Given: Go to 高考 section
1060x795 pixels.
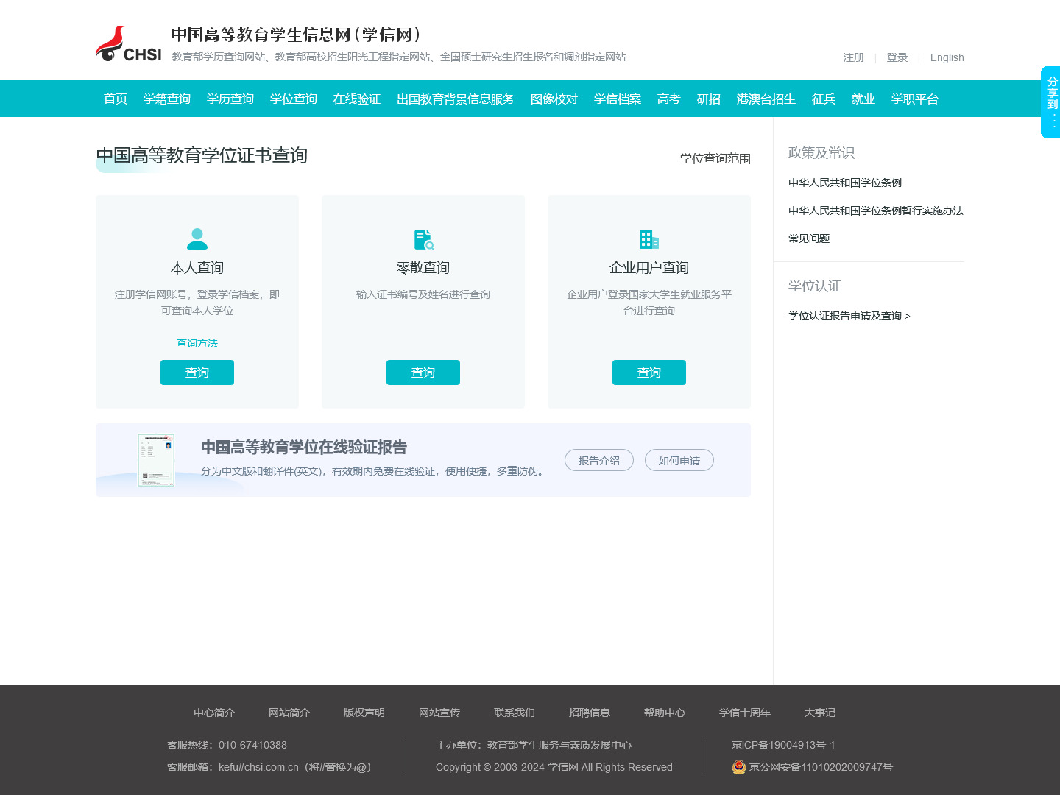Looking at the screenshot, I should (x=669, y=99).
